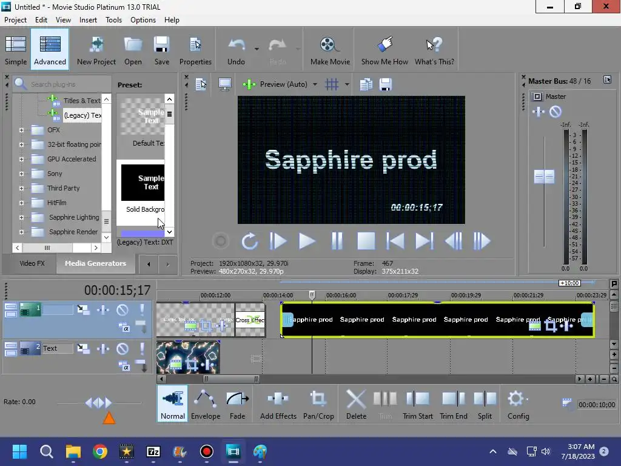621x466 pixels.
Task: Open the Options menu
Action: (143, 20)
